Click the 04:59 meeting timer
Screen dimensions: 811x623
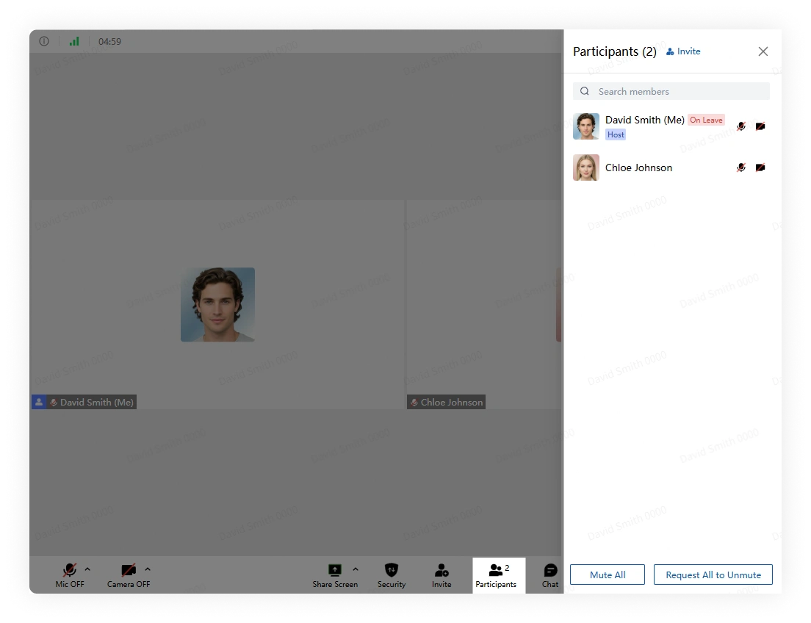pos(109,41)
